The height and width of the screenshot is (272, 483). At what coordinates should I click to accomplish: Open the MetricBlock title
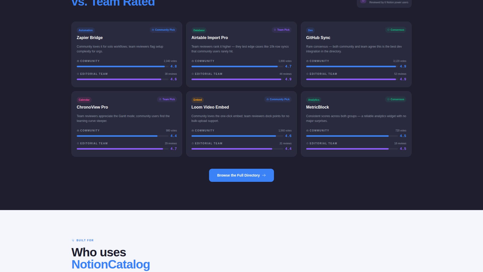[x=317, y=107]
